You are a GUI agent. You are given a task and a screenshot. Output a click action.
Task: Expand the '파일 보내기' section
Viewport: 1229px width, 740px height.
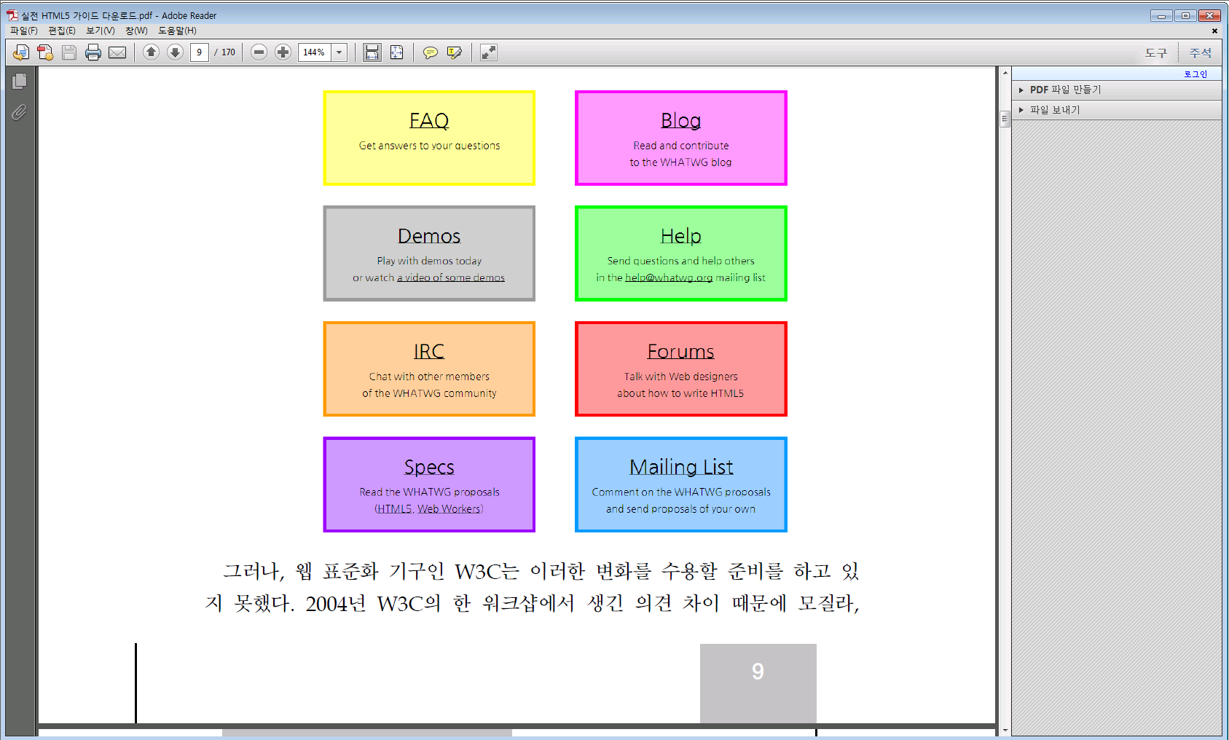click(1117, 110)
